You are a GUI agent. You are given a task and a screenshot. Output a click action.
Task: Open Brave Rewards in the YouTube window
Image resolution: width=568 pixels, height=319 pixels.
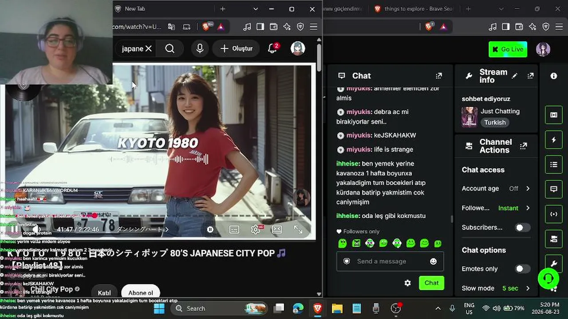(221, 27)
